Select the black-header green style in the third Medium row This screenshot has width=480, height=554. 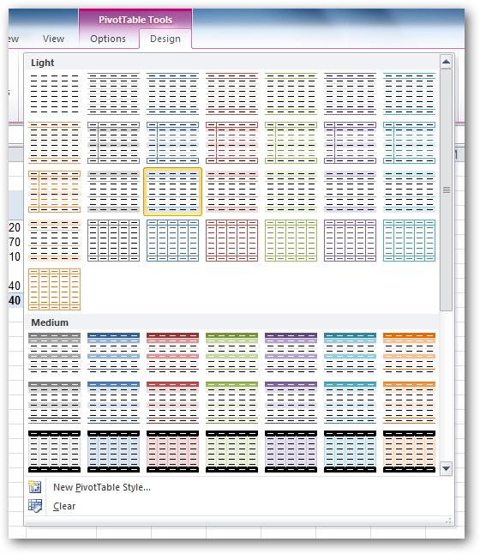click(231, 451)
